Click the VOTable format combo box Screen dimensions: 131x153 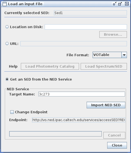tap(110, 55)
